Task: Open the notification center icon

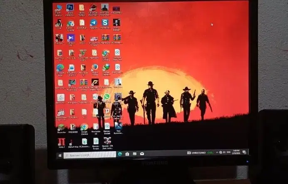Action: tap(244, 152)
